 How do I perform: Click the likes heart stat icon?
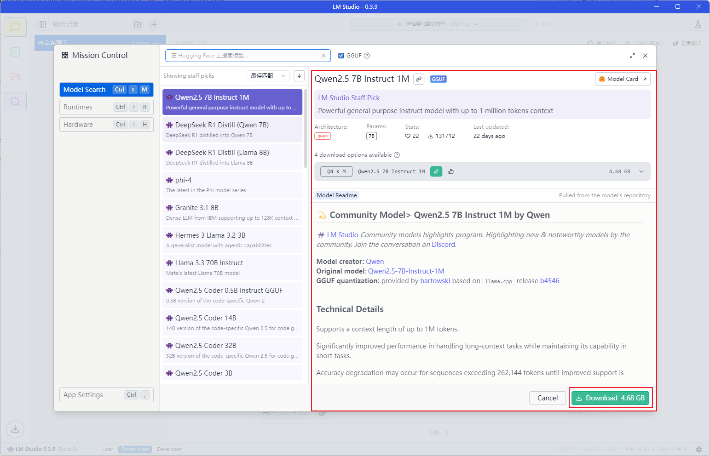408,136
